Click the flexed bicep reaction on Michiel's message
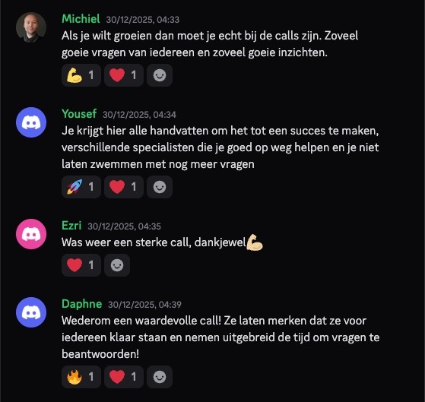This screenshot has width=425, height=402. (x=81, y=75)
